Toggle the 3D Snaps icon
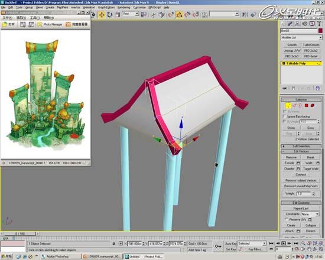Image resolution: width=325 pixels, height=260 pixels. 171,15
